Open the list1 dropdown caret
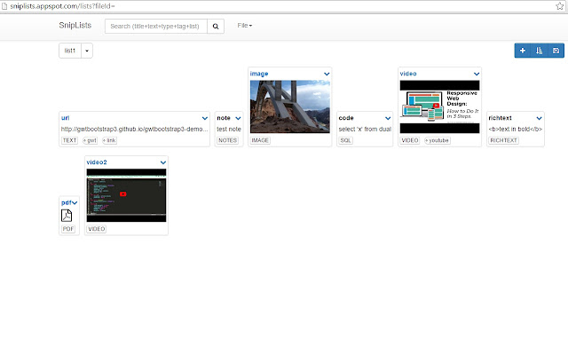The width and height of the screenshot is (568, 355). point(86,51)
